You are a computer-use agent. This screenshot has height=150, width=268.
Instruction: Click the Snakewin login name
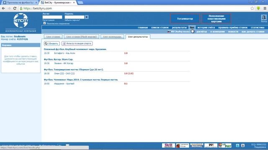tap(20, 36)
